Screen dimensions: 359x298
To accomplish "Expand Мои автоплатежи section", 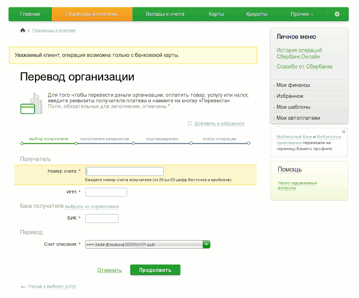I will click(298, 118).
